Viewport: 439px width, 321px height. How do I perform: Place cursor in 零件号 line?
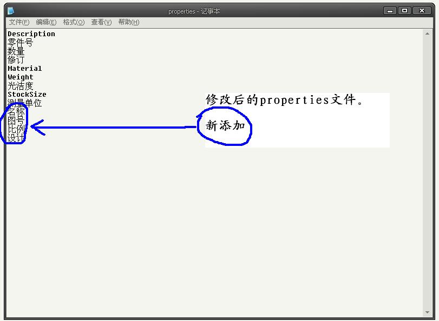(x=20, y=43)
